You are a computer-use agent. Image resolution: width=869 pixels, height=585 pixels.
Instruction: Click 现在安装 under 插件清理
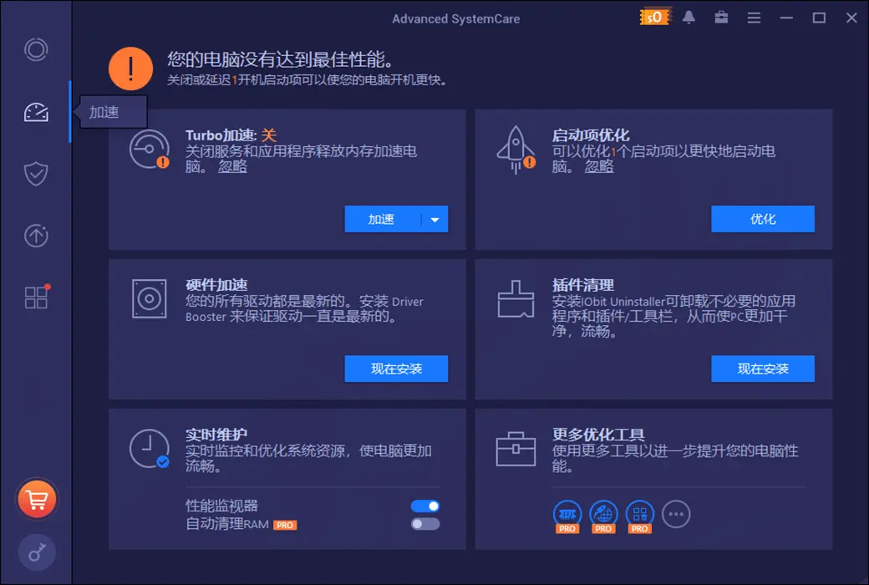763,369
